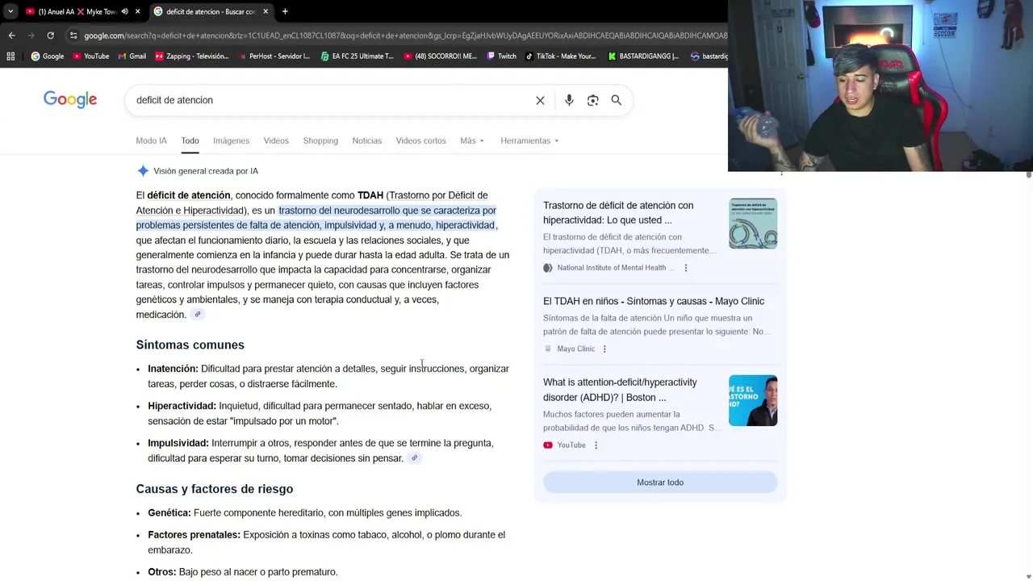This screenshot has height=581, width=1033.
Task: Open the PerHost Servidor bookmark
Action: (x=274, y=56)
